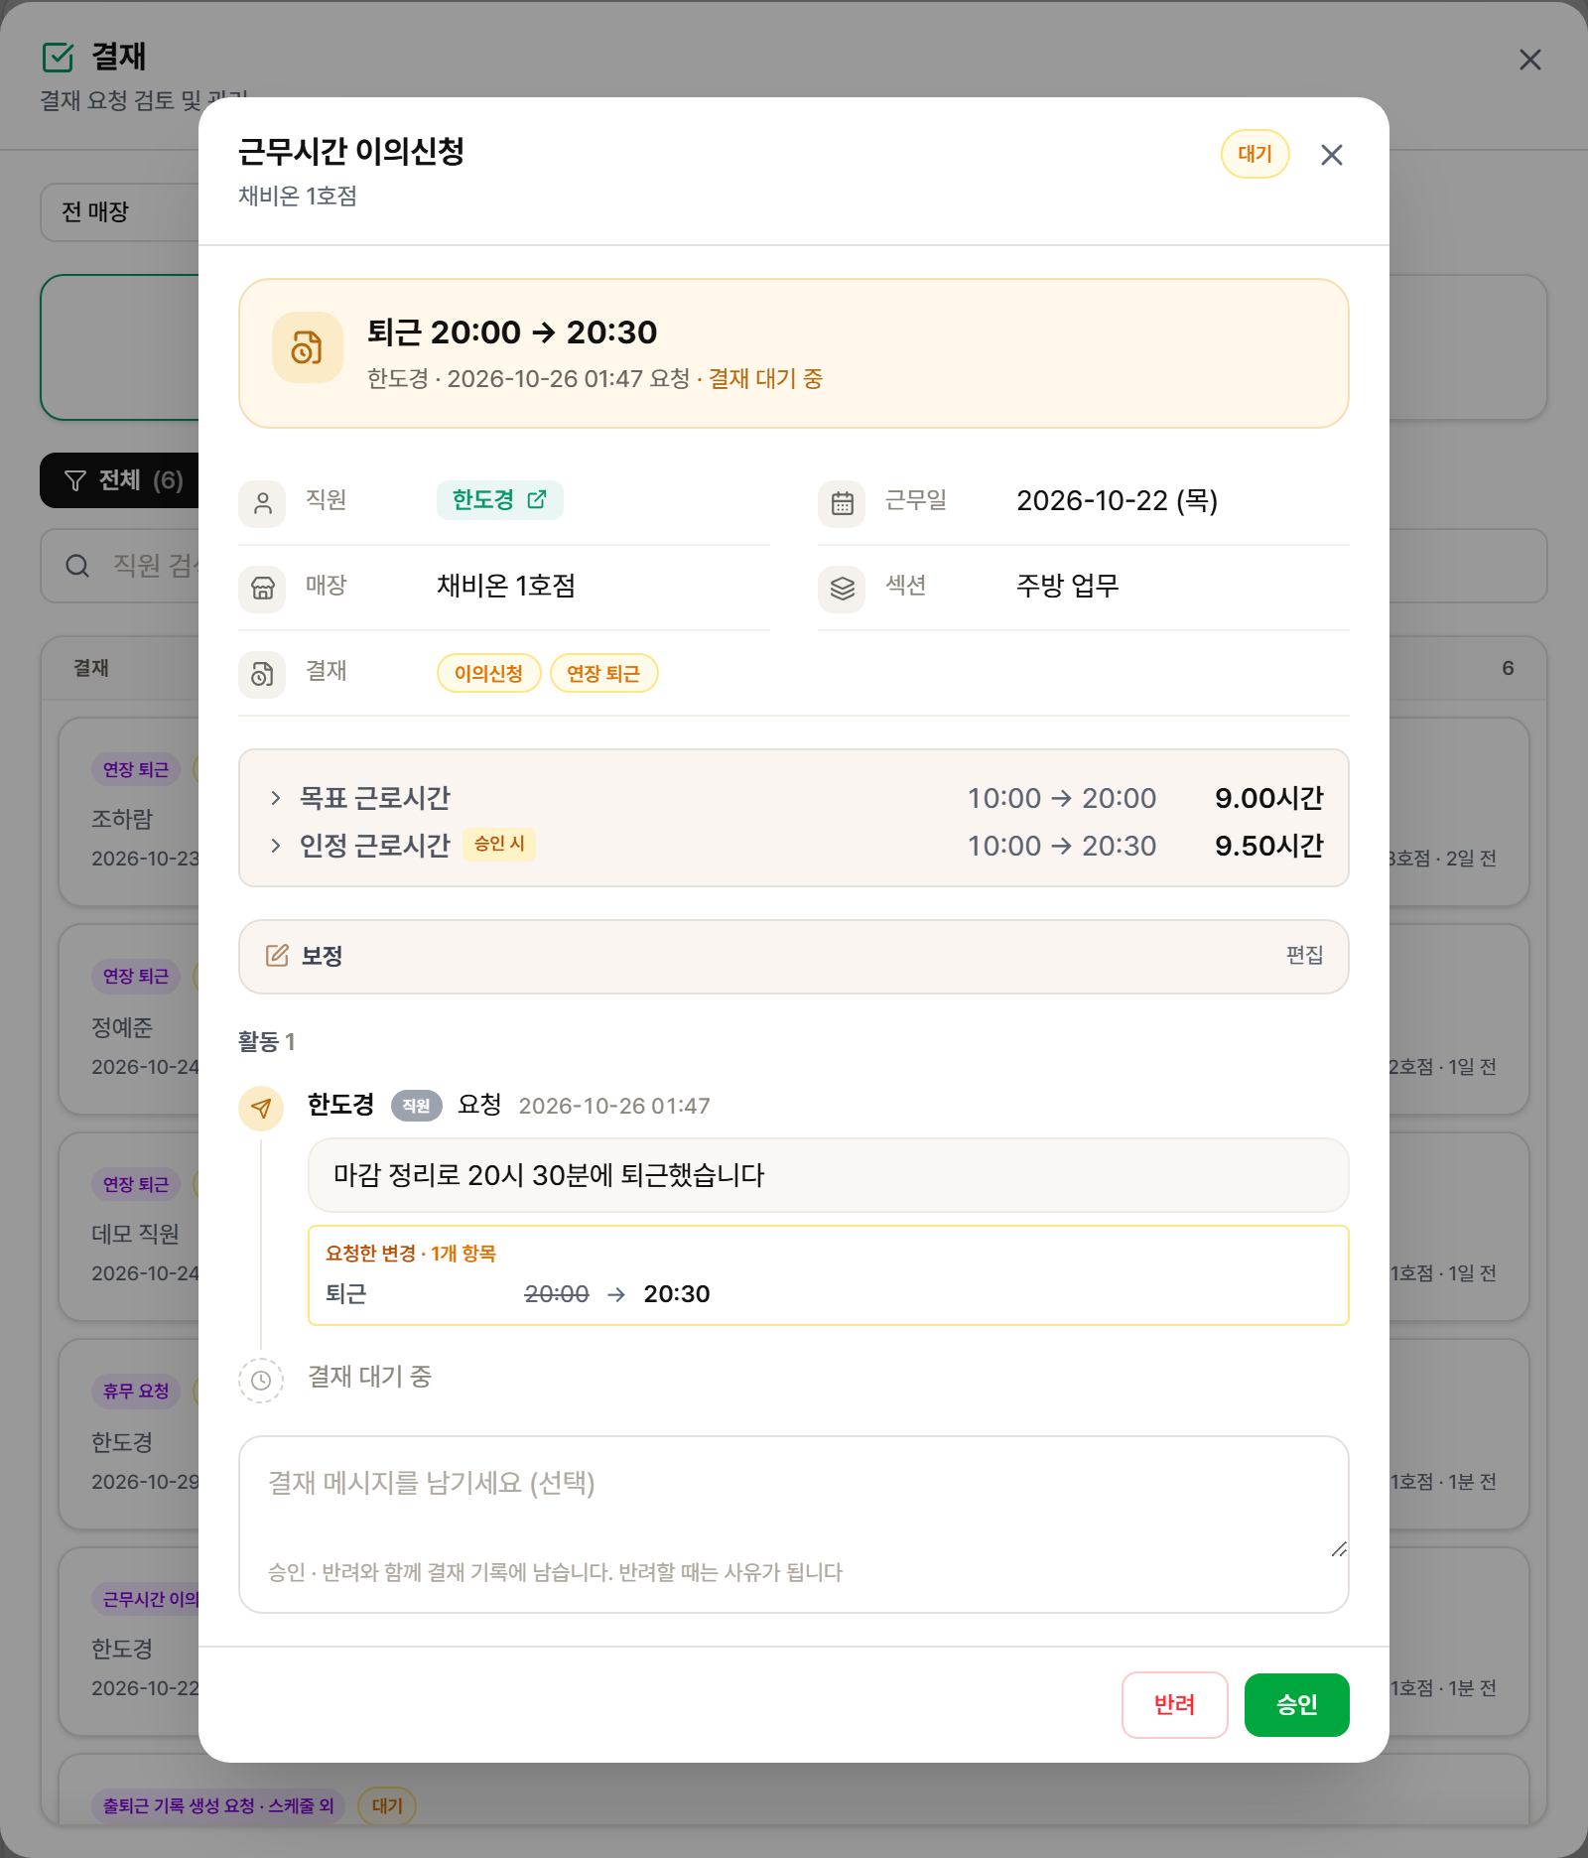Click the 연장 퇴근 tag in dialog
Screen dimensions: 1588x1858
tap(603, 673)
